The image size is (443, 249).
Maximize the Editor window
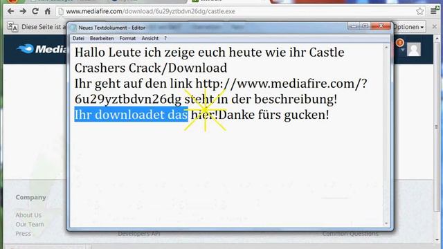coord(365,26)
